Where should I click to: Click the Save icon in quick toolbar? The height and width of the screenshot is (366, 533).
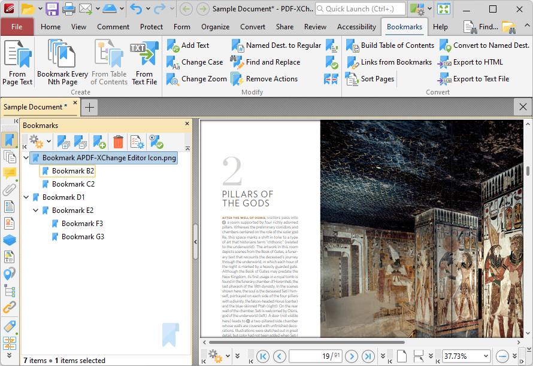[52, 9]
